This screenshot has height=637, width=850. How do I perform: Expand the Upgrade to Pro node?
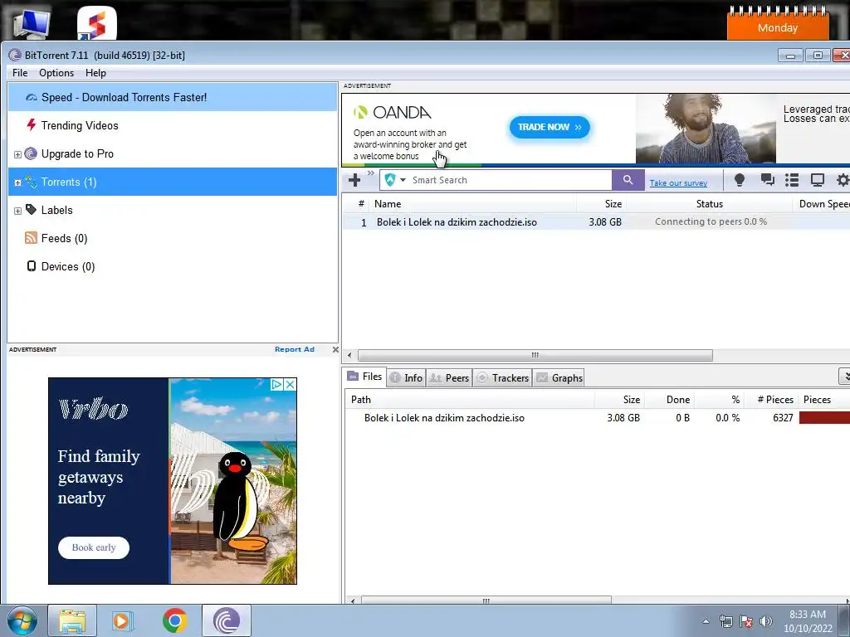click(17, 154)
